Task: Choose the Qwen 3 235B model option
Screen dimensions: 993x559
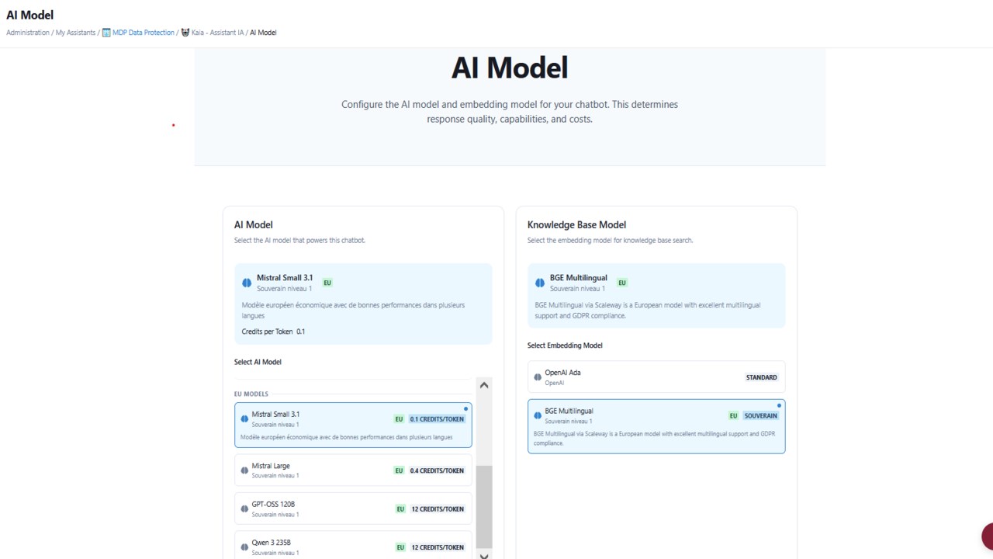Action: (x=353, y=545)
